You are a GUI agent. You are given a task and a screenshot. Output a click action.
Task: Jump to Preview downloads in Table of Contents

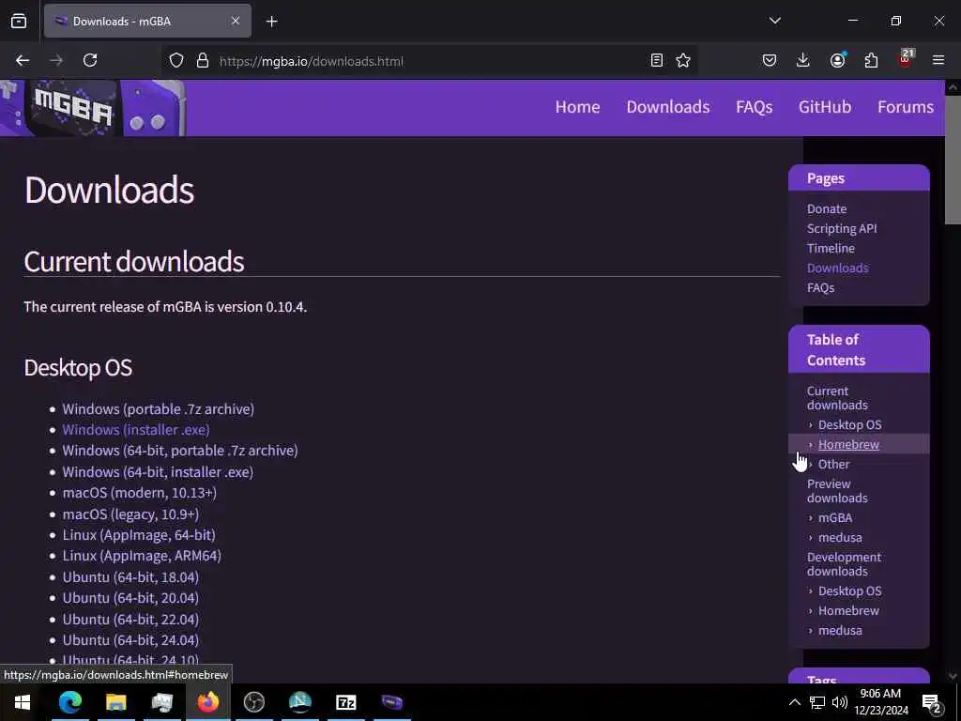(x=837, y=490)
